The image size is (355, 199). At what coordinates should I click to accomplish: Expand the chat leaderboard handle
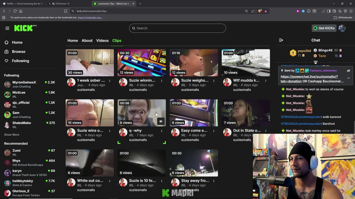(316, 62)
